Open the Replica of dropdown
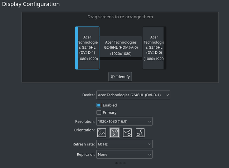The width and height of the screenshot is (229, 168). tap(125, 154)
